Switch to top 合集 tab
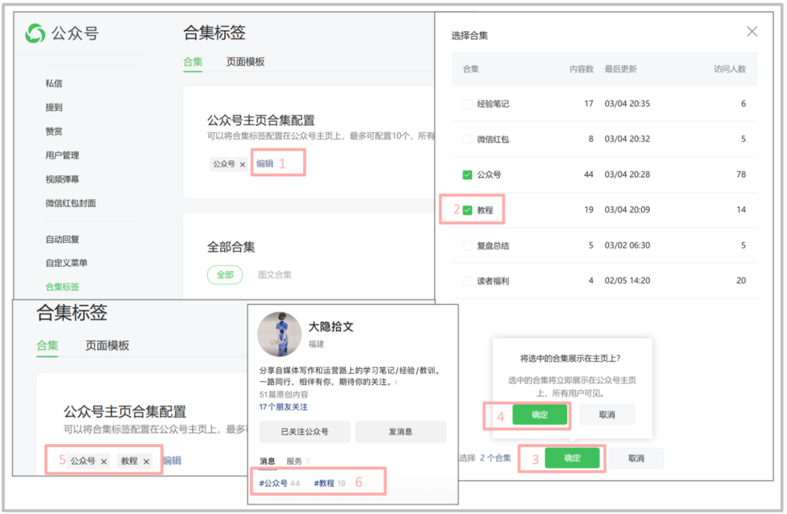Image resolution: width=787 pixels, height=514 pixels. (x=192, y=62)
